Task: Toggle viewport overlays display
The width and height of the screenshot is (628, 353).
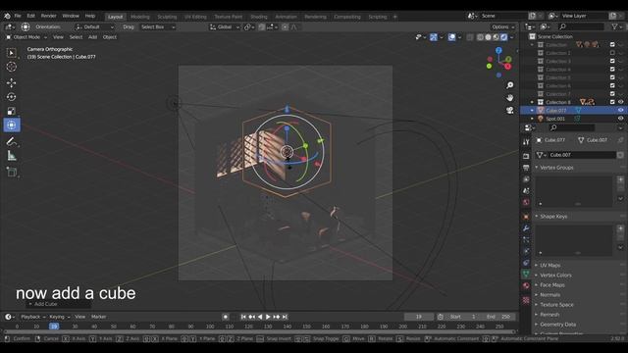Action: coord(451,37)
